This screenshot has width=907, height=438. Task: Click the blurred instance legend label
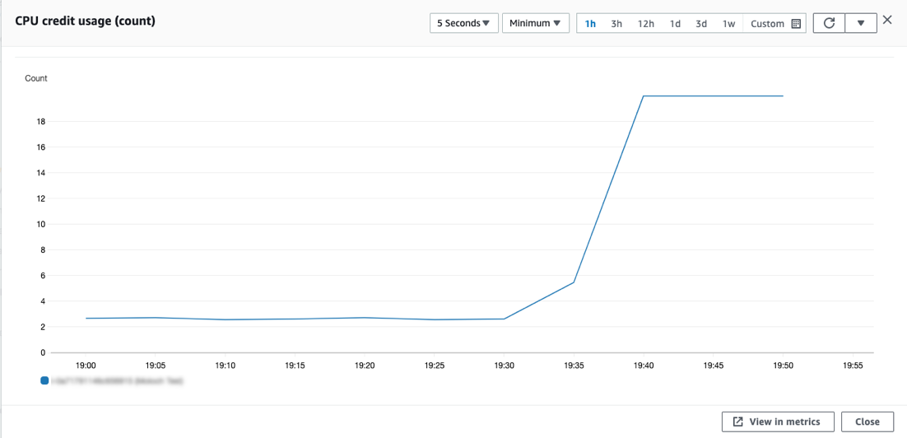pyautogui.click(x=115, y=381)
